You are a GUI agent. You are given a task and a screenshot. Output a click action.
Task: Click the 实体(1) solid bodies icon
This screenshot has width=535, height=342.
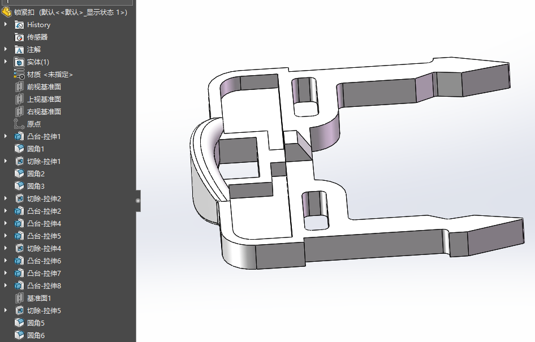click(x=19, y=62)
